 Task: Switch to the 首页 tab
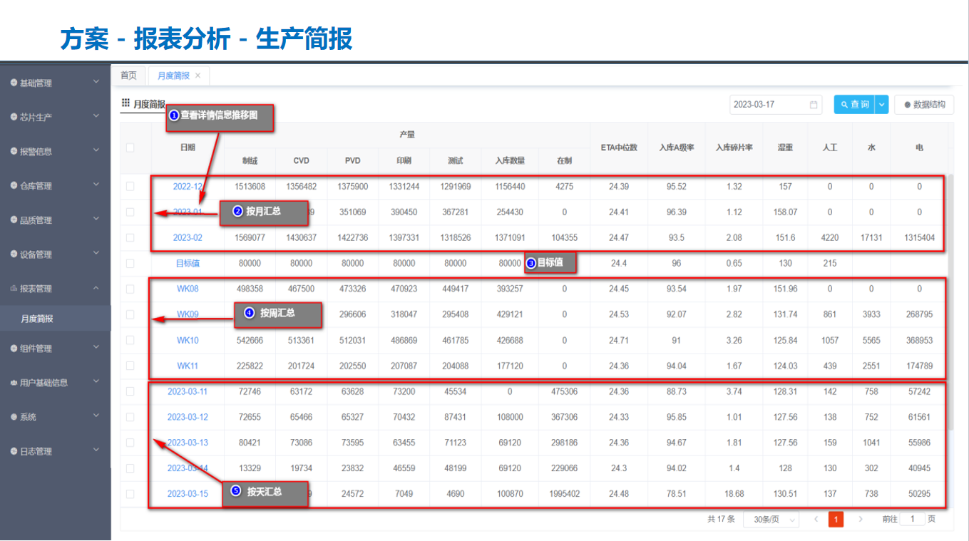(128, 76)
